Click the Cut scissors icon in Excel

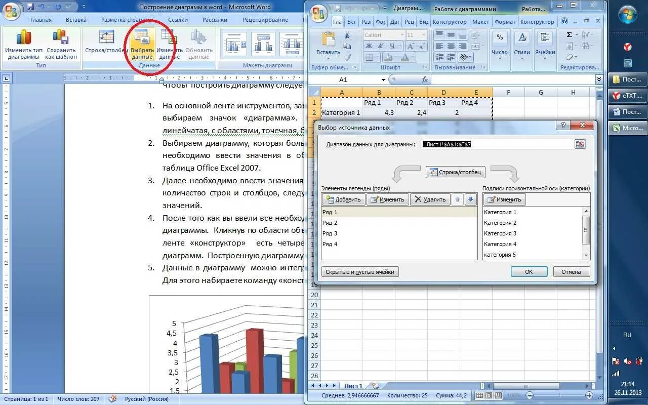click(x=347, y=35)
